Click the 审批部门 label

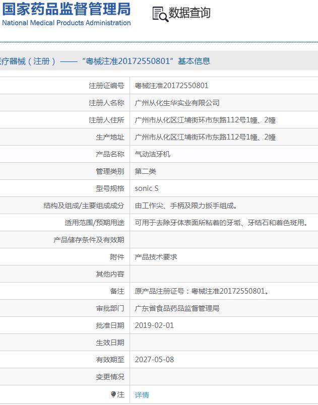tap(110, 308)
